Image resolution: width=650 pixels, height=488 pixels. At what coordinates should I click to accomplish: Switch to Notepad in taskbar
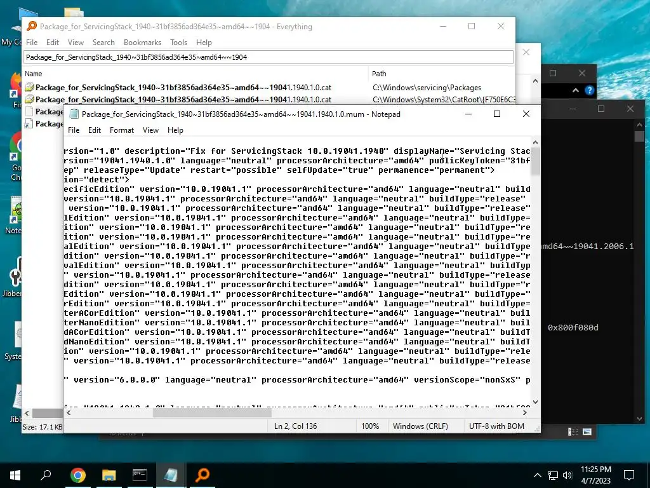(171, 475)
